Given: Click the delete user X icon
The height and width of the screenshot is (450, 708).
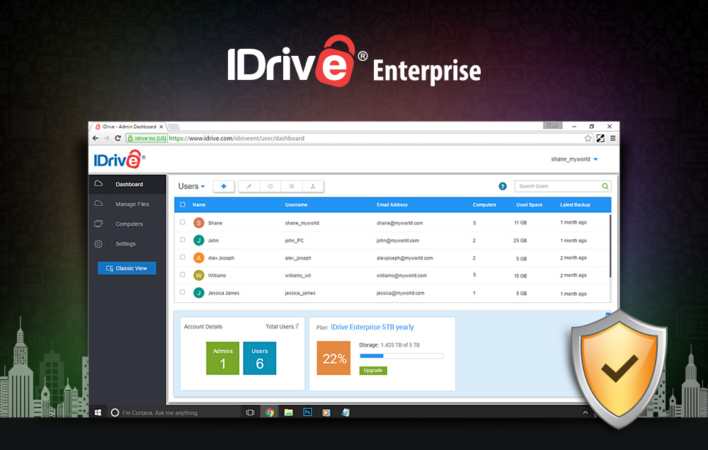Looking at the screenshot, I should pos(292,186).
